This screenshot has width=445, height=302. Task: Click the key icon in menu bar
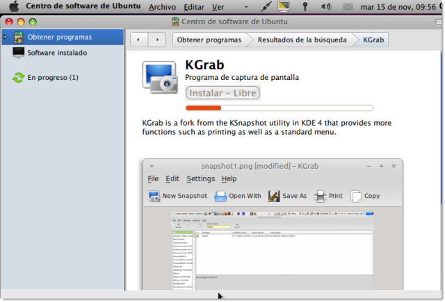305,6
